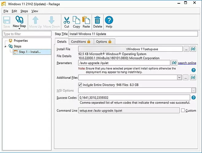Click the package app icon in title bar
Image resolution: width=202 pixels, height=153 pixels.
pos(3,4)
